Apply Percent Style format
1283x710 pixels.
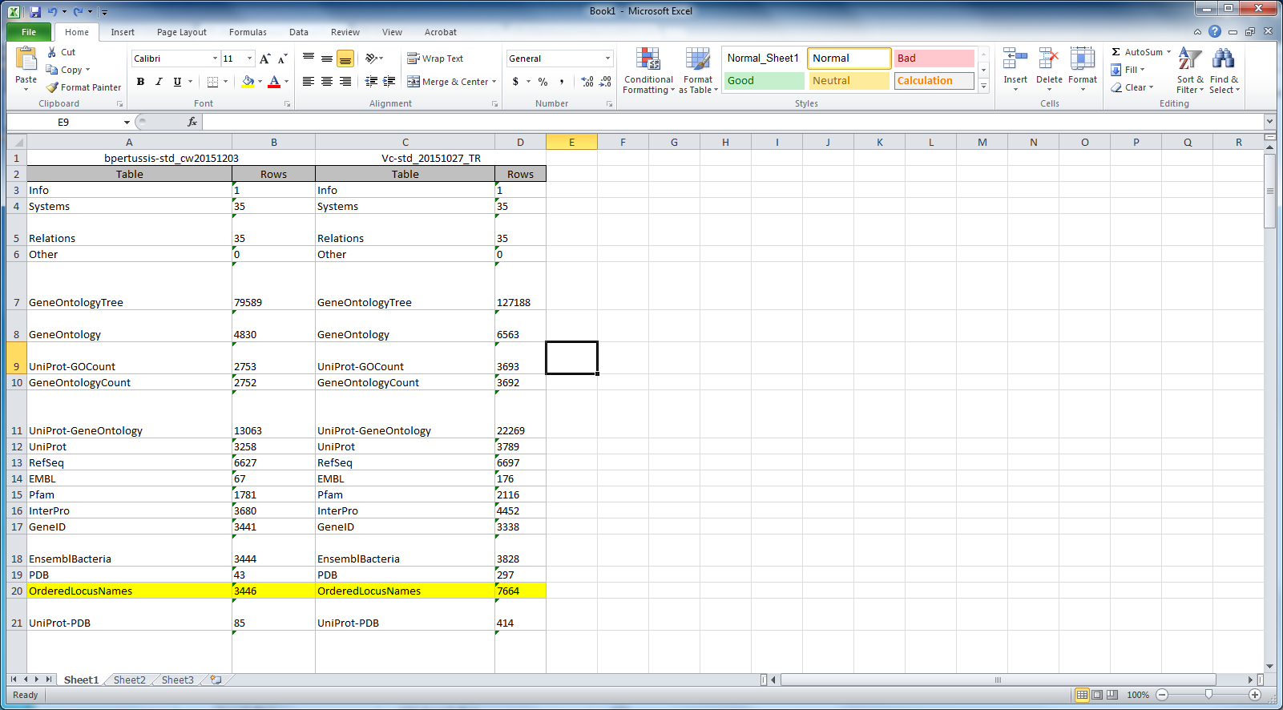point(543,82)
